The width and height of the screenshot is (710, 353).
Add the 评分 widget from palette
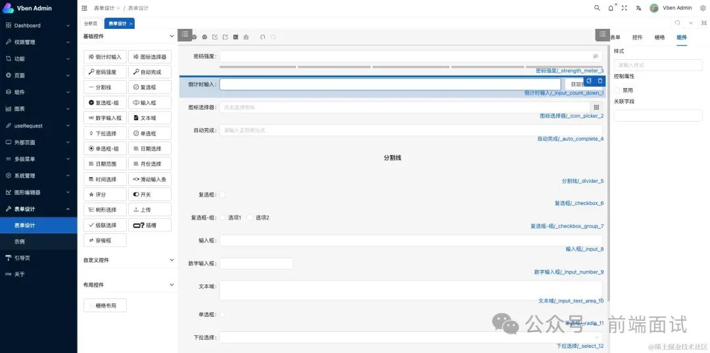tap(105, 195)
